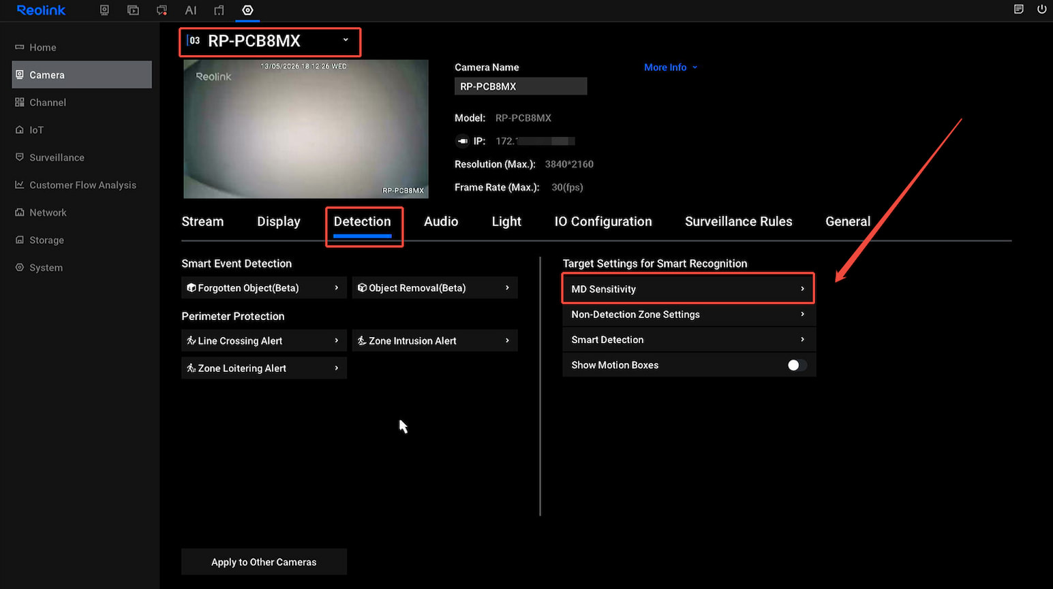Open Forgotten Object(Beta) detection
Viewport: 1053px width, 589px height.
pos(264,288)
